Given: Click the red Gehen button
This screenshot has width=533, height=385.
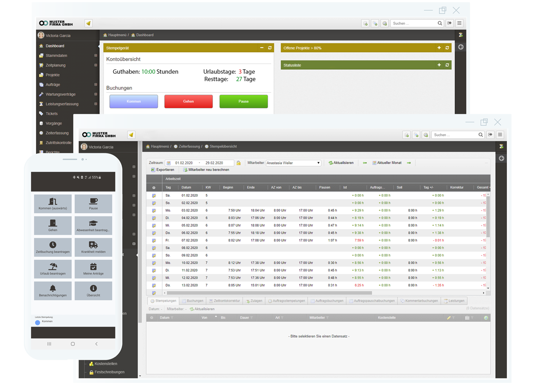Looking at the screenshot, I should (x=188, y=101).
